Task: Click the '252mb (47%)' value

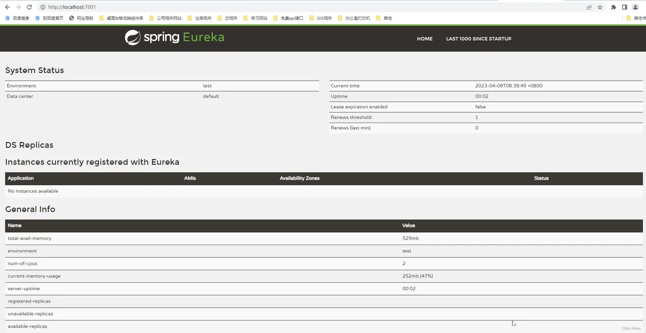Action: point(418,276)
